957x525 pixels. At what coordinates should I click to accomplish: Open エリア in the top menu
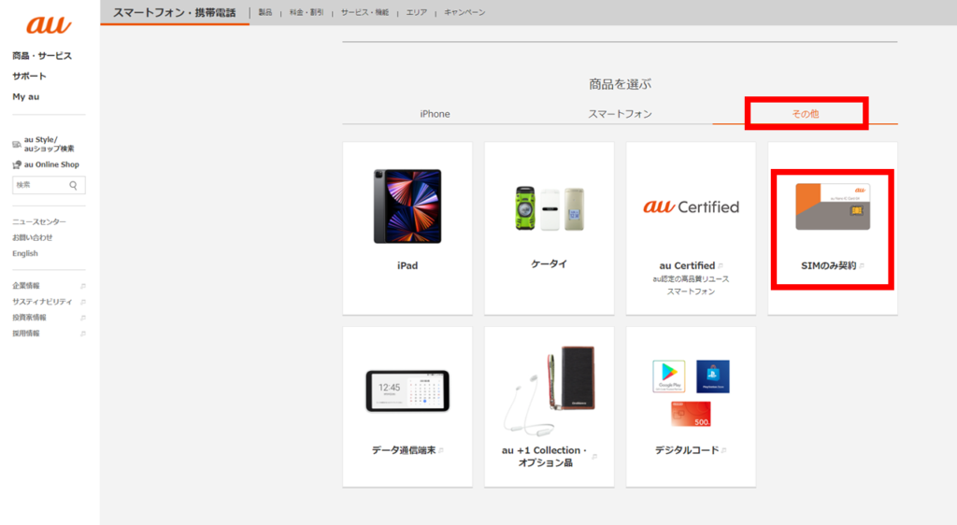pyautogui.click(x=416, y=12)
